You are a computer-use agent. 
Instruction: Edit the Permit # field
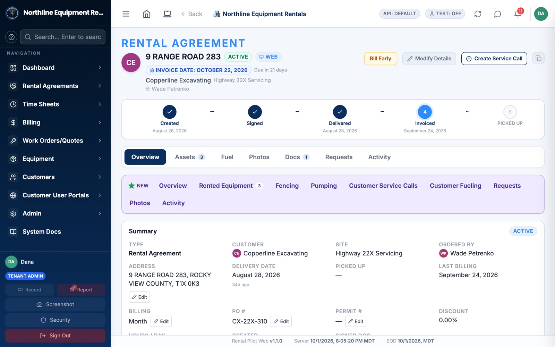click(356, 321)
